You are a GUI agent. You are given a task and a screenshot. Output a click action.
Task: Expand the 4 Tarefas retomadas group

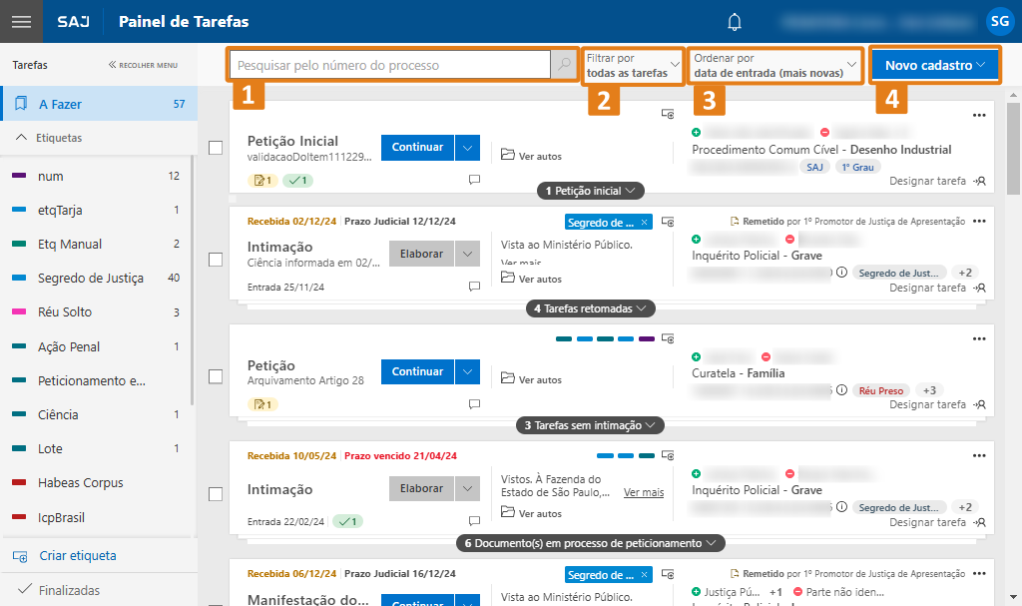point(591,308)
